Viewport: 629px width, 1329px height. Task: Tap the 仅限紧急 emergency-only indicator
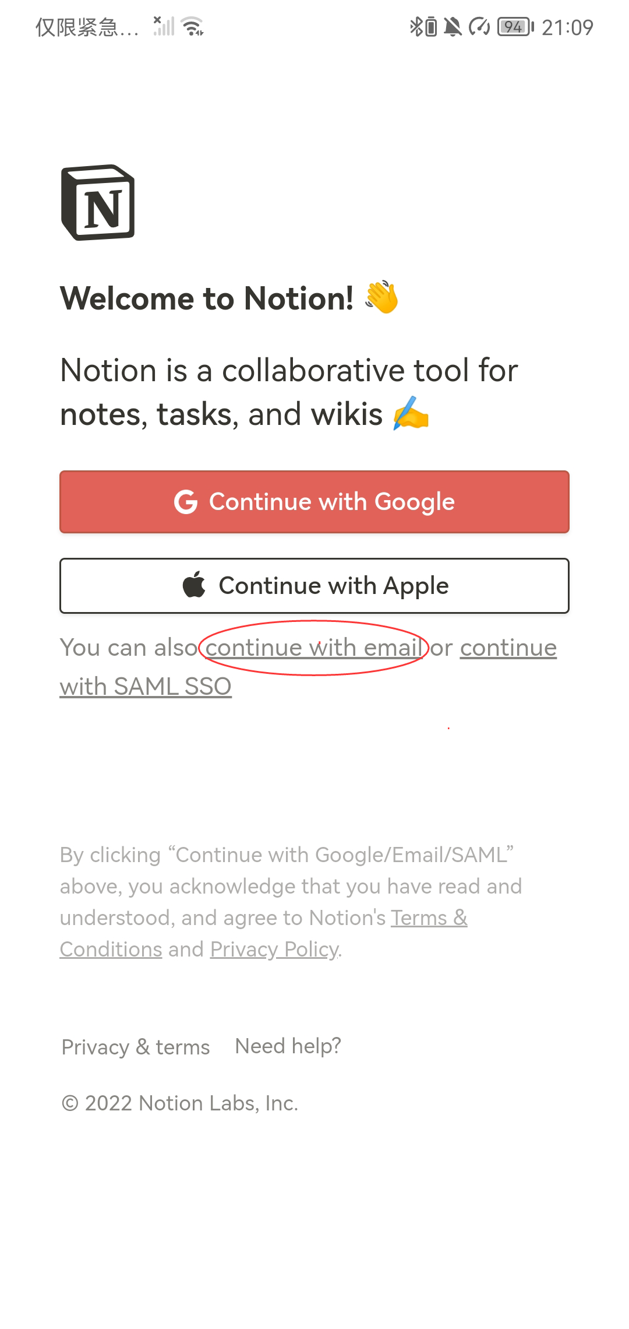click(86, 26)
